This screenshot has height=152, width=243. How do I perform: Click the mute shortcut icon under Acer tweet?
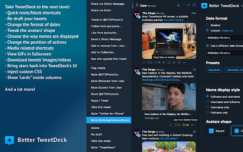(174, 62)
